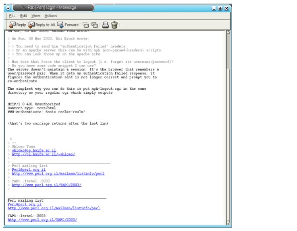Delete the message with the trash icon
The image size is (297, 231).
(x=115, y=25)
